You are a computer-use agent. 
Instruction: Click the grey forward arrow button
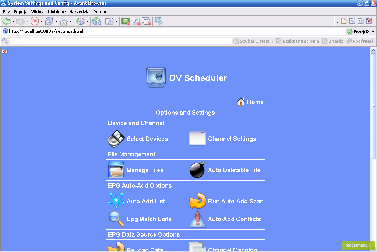[21, 21]
